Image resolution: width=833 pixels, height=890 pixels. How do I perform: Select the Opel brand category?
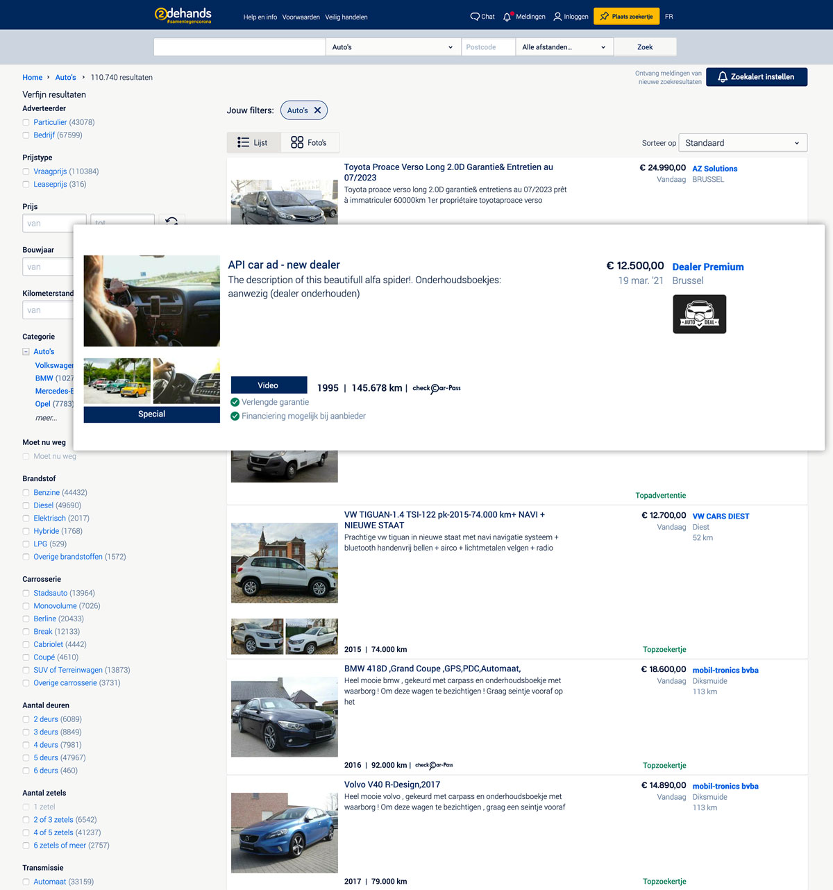pos(43,404)
